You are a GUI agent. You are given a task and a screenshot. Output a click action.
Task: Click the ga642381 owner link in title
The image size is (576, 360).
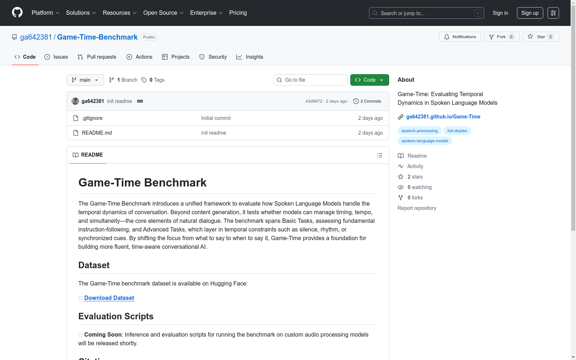(36, 37)
